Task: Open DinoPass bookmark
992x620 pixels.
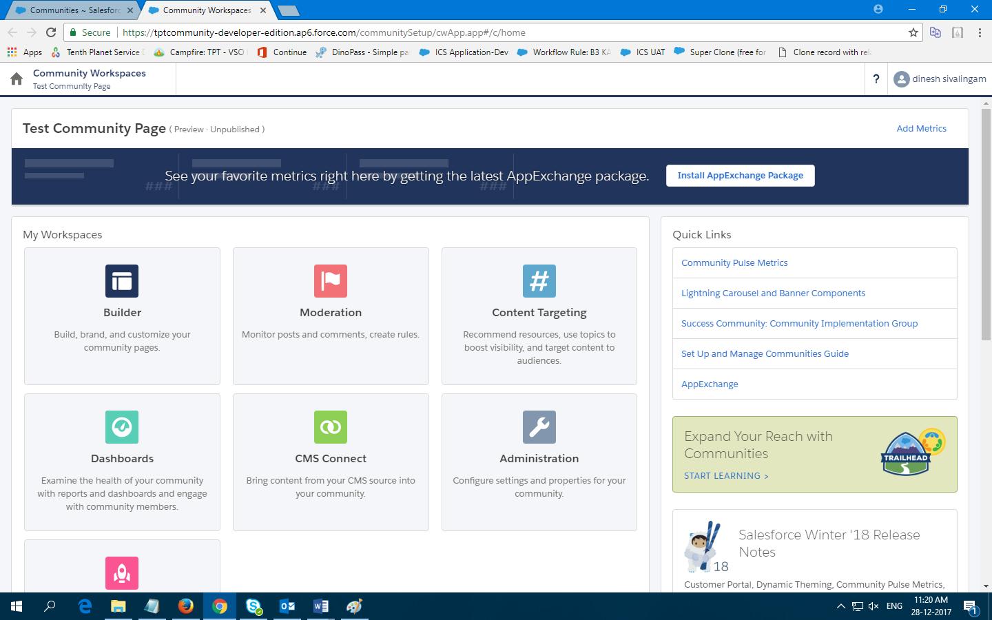Action: pos(362,52)
